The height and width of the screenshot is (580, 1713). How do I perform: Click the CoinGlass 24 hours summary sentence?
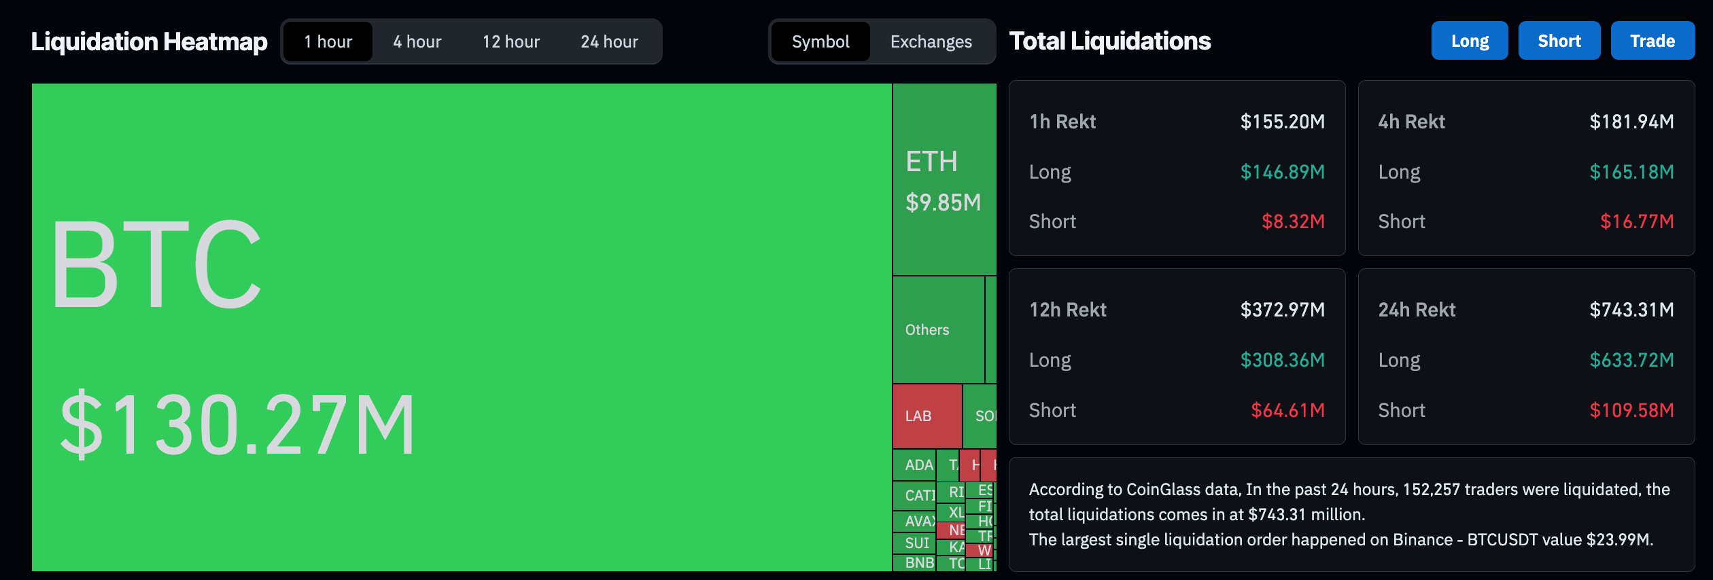pos(1349,502)
